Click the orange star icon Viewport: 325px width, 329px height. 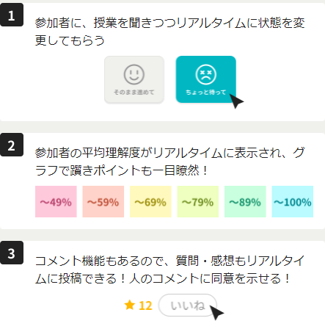click(130, 305)
